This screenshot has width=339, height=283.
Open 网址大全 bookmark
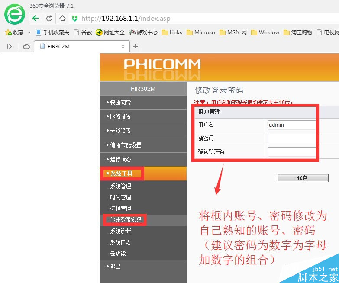(x=110, y=32)
